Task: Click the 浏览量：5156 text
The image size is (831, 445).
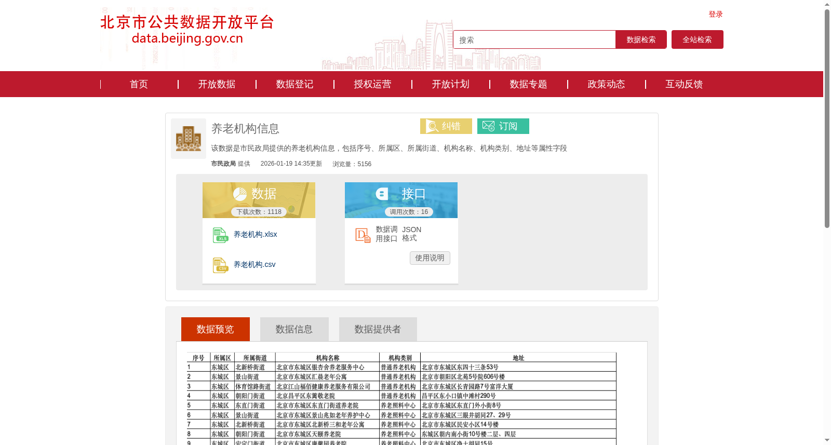Action: pyautogui.click(x=352, y=164)
